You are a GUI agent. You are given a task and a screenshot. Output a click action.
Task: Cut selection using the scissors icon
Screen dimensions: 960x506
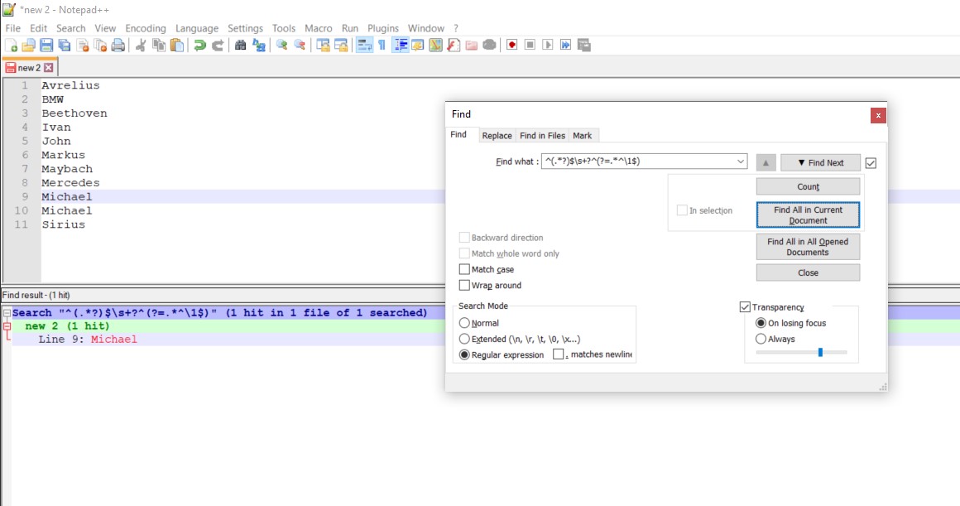pos(141,46)
